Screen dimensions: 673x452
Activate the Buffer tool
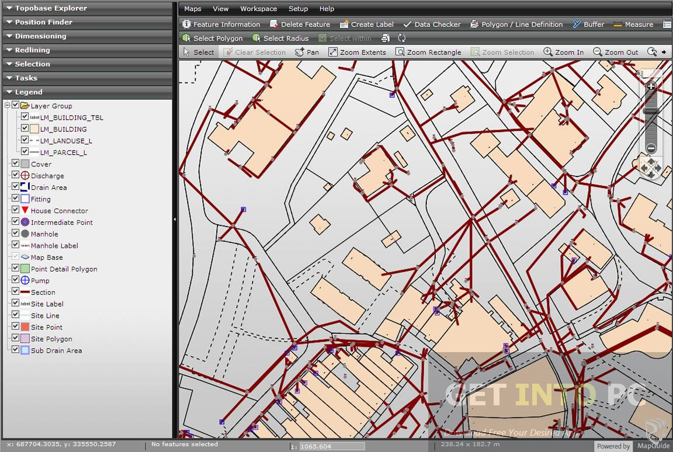tap(588, 24)
